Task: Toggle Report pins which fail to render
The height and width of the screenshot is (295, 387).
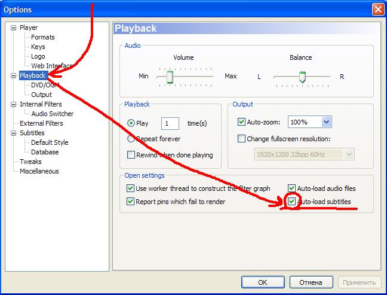Action: pyautogui.click(x=130, y=201)
